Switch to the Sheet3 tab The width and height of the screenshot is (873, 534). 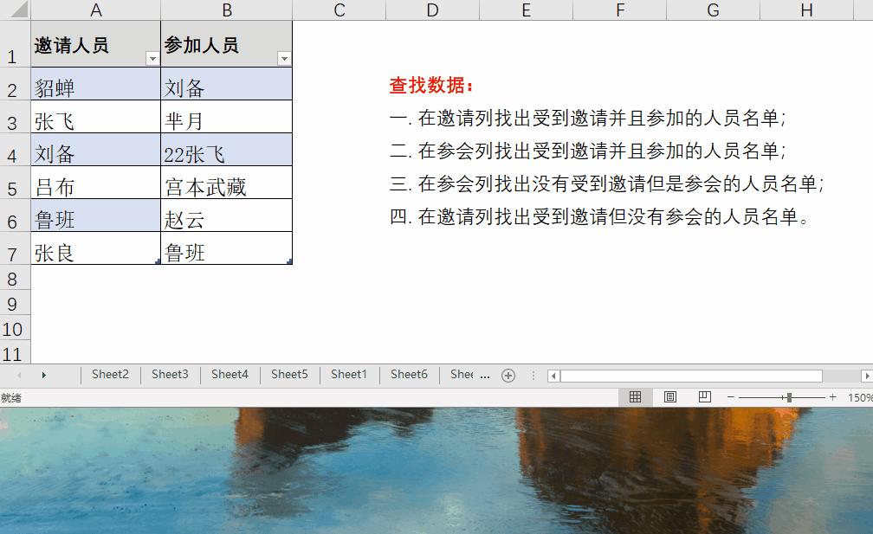pyautogui.click(x=170, y=375)
